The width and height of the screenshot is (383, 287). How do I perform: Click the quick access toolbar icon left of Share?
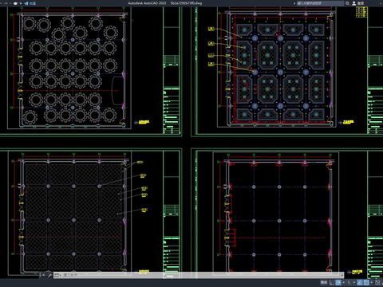tap(15, 3)
